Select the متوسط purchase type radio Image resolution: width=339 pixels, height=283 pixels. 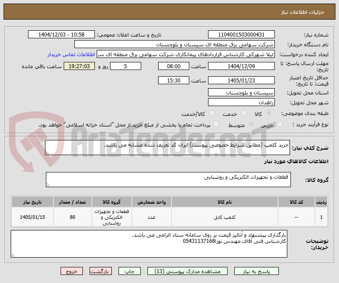[x=251, y=124]
